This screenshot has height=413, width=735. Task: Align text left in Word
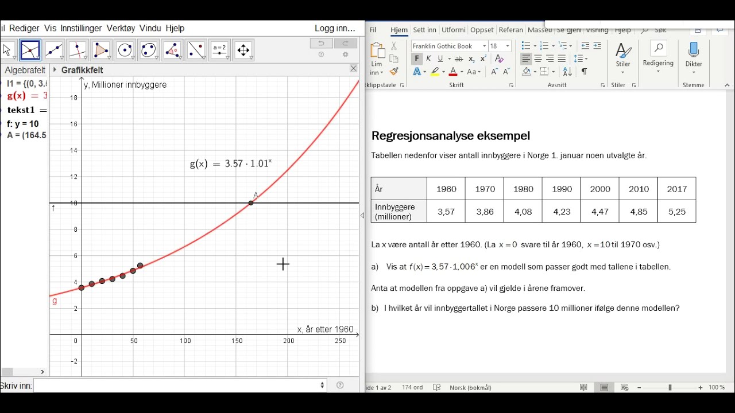[527, 59]
